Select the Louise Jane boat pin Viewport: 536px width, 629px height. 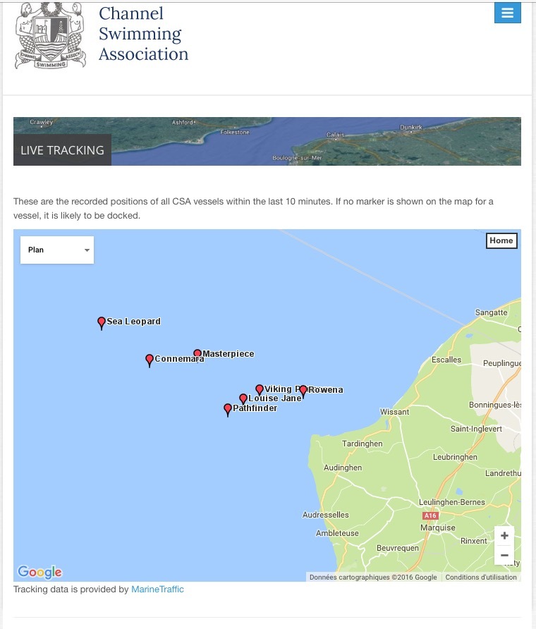pos(243,399)
